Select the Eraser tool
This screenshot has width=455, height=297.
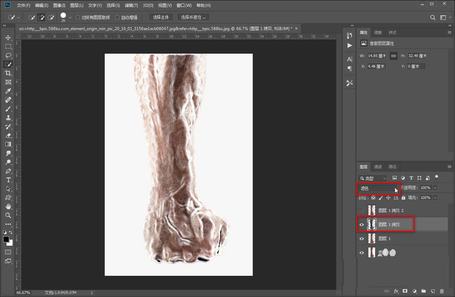[x=8, y=135]
